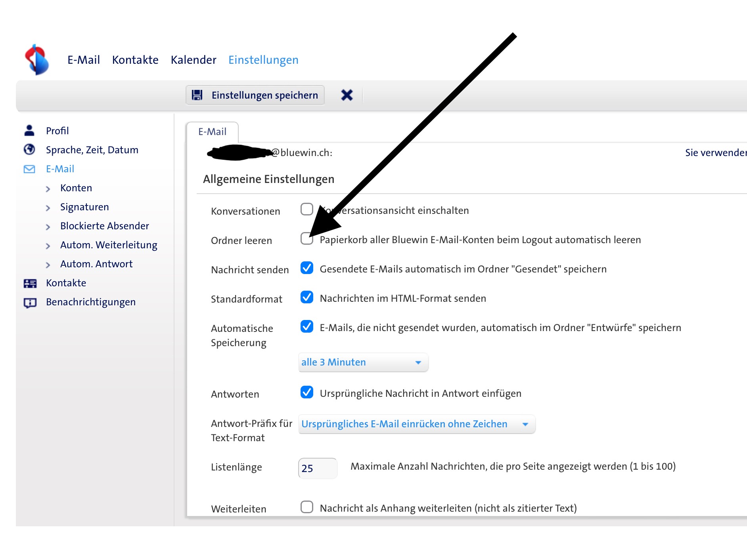Click the Profil person icon
The image size is (747, 535).
[x=29, y=131]
